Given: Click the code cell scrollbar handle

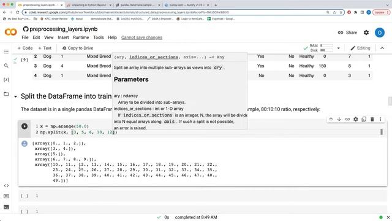Looking at the screenshot, I should (382, 132).
